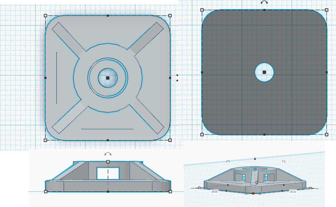This screenshot has width=336, height=207.
Task: Grab the top-right white corner handle of the light top view
Action: [x=170, y=16]
